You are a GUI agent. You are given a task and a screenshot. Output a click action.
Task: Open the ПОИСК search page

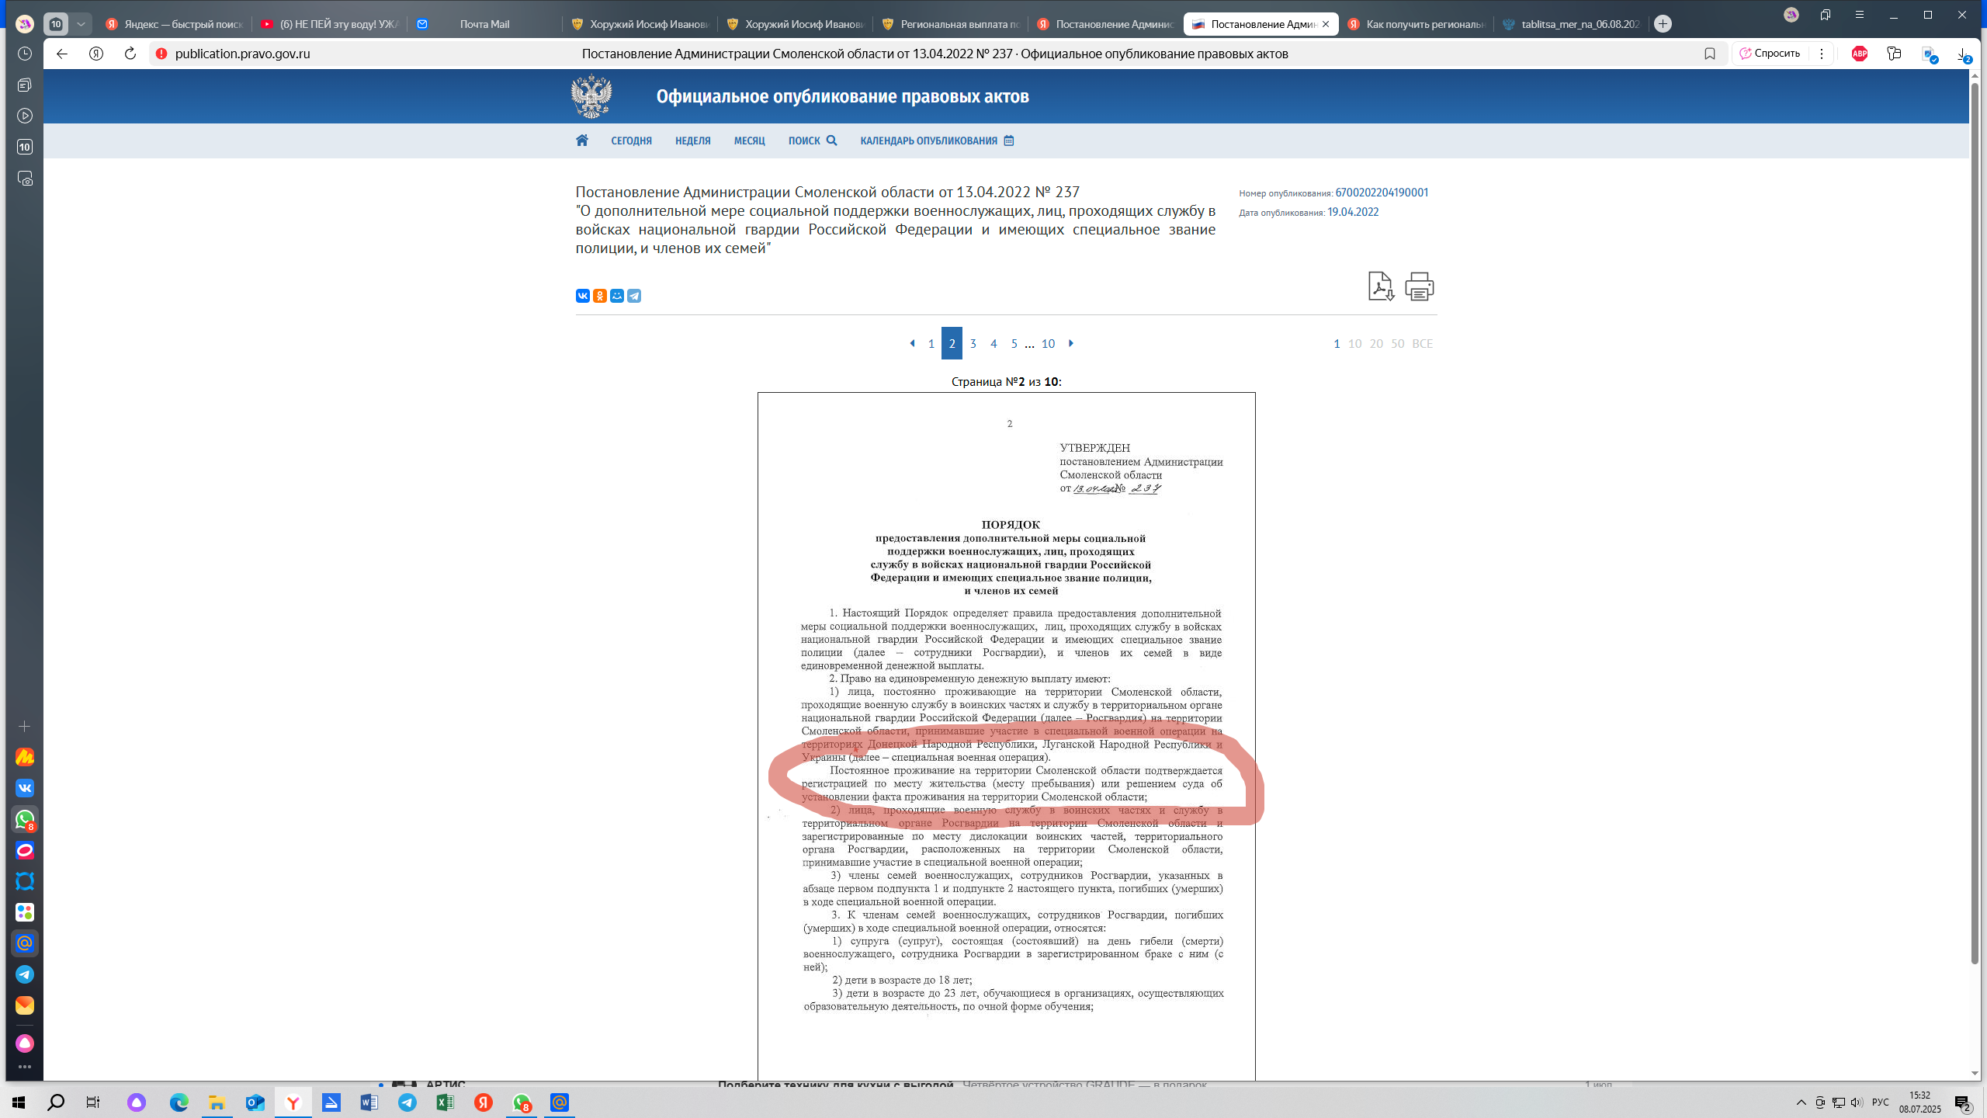coord(813,141)
